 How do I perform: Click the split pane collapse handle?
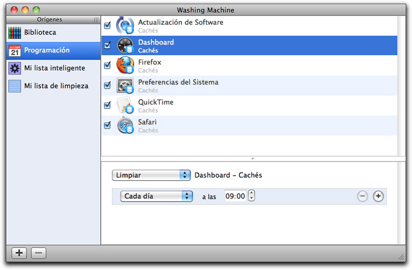253,159
